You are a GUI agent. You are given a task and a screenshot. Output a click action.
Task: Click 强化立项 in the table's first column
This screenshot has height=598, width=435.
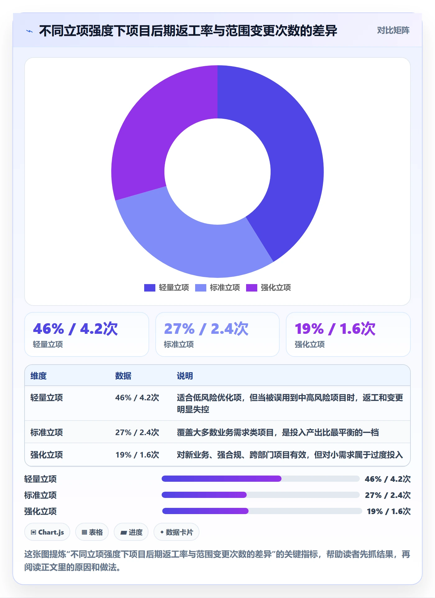pyautogui.click(x=47, y=455)
